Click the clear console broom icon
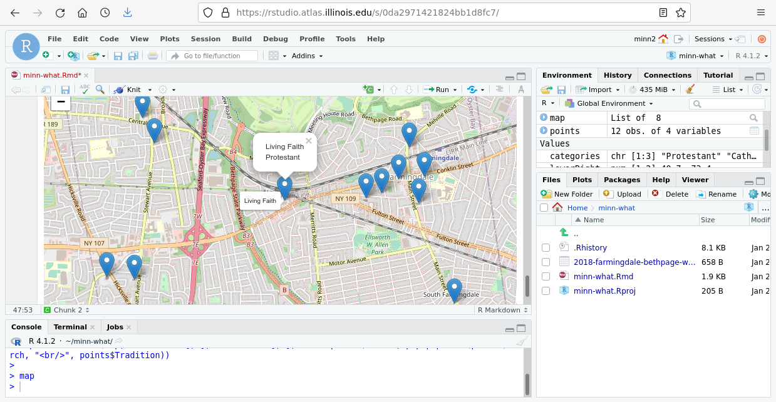This screenshot has height=402, width=776. 522,341
